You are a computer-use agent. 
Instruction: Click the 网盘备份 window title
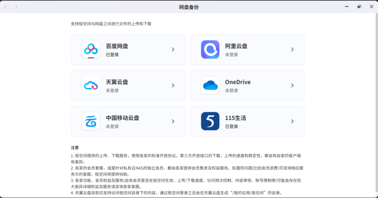[x=189, y=7]
